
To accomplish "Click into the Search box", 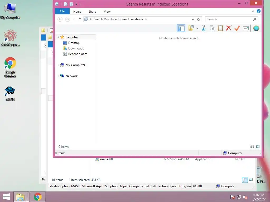I will pyautogui.click(x=230, y=19).
